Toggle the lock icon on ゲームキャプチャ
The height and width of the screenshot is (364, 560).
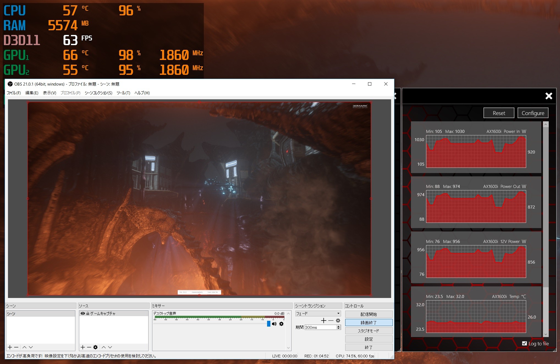coord(88,313)
